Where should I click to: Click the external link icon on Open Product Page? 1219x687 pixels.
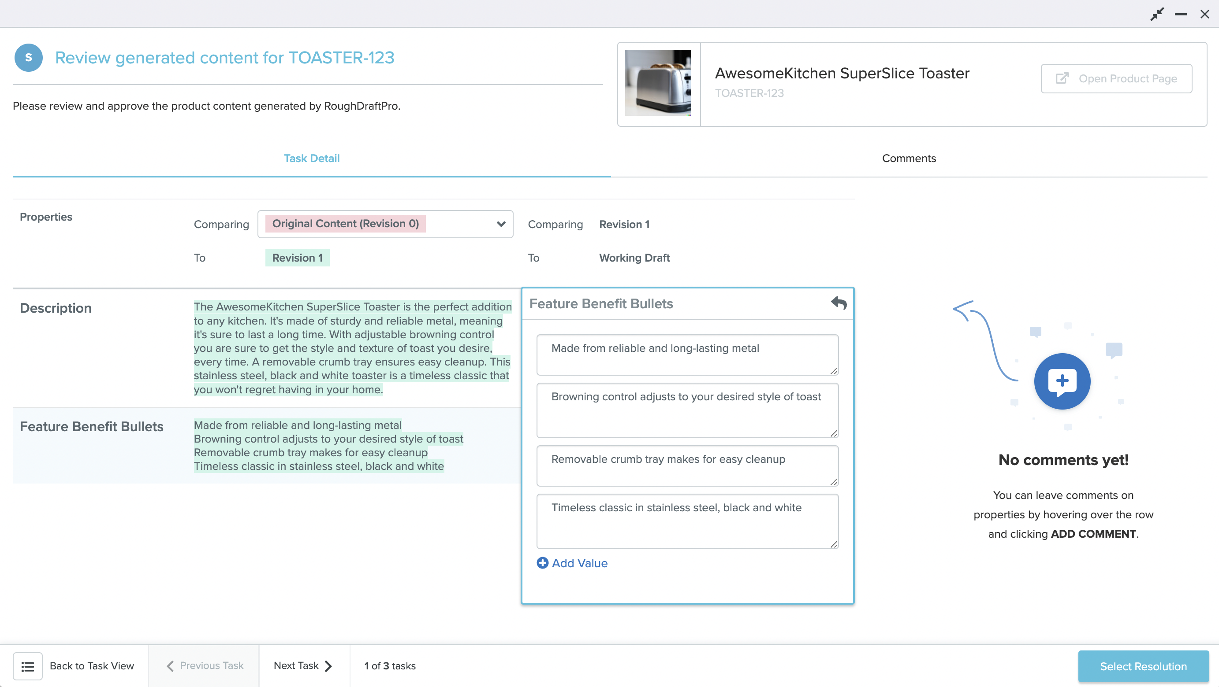click(1062, 78)
